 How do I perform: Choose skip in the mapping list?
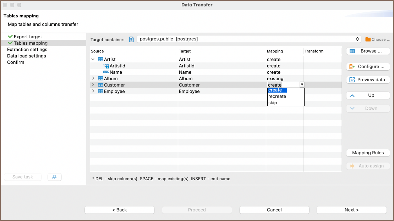[x=273, y=103]
